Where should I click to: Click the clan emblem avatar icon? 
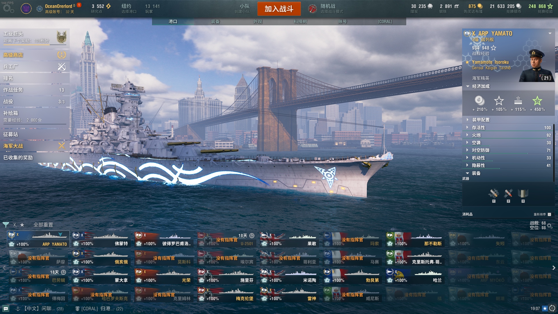coord(26,9)
